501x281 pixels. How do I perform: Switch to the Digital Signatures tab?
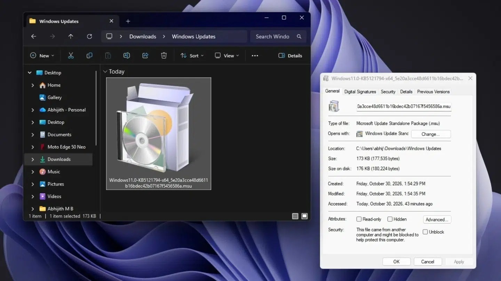click(360, 92)
